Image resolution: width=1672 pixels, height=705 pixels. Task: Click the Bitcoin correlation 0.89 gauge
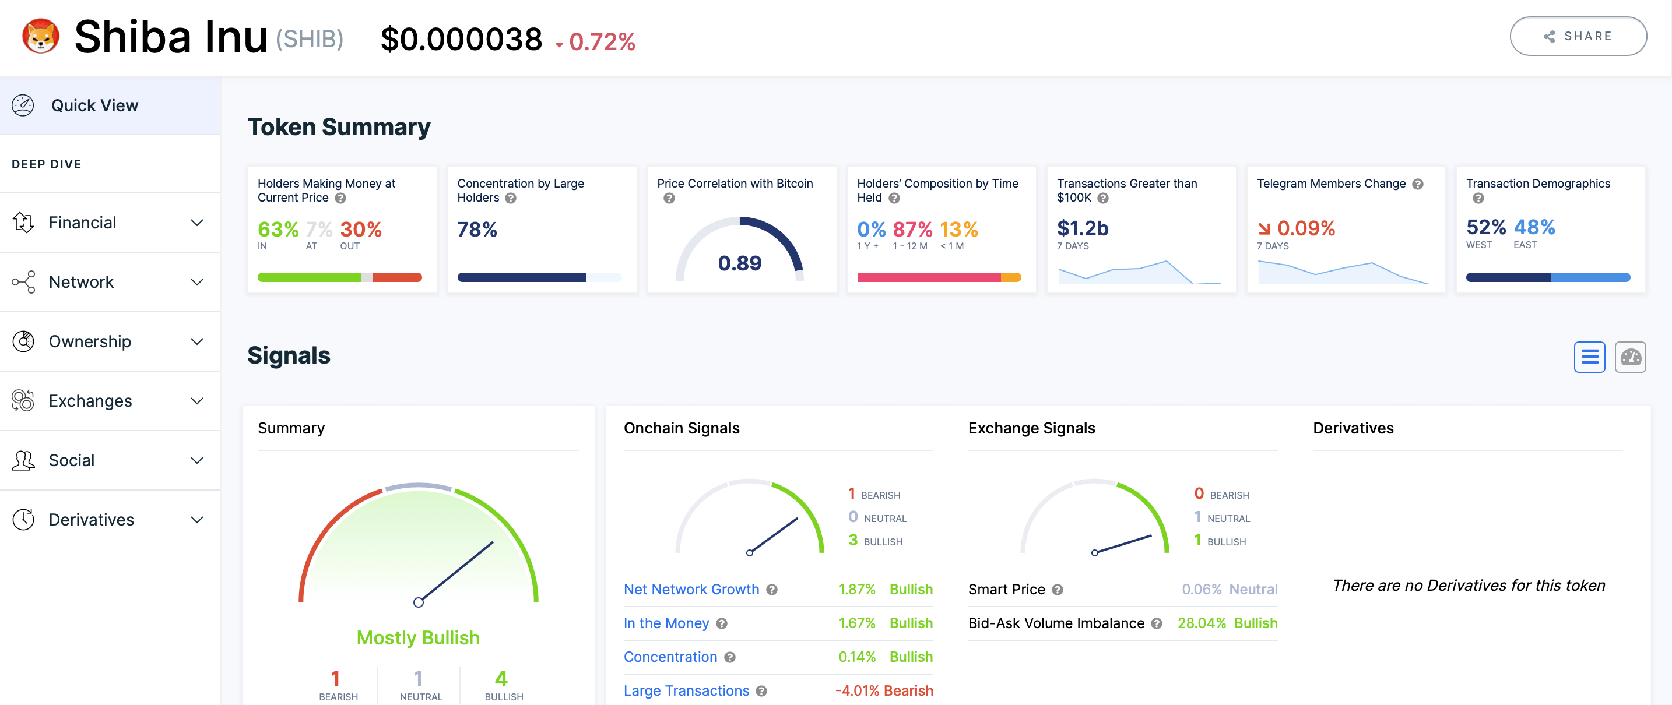(x=740, y=250)
